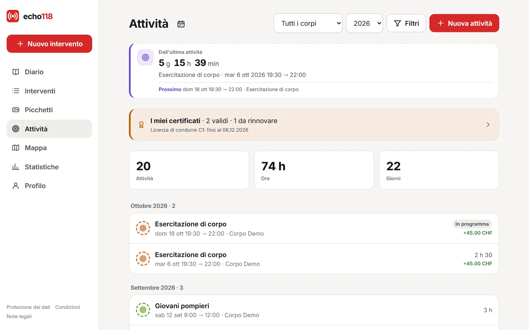
Task: Click orange target icon of 6 ott exercise
Action: click(143, 259)
